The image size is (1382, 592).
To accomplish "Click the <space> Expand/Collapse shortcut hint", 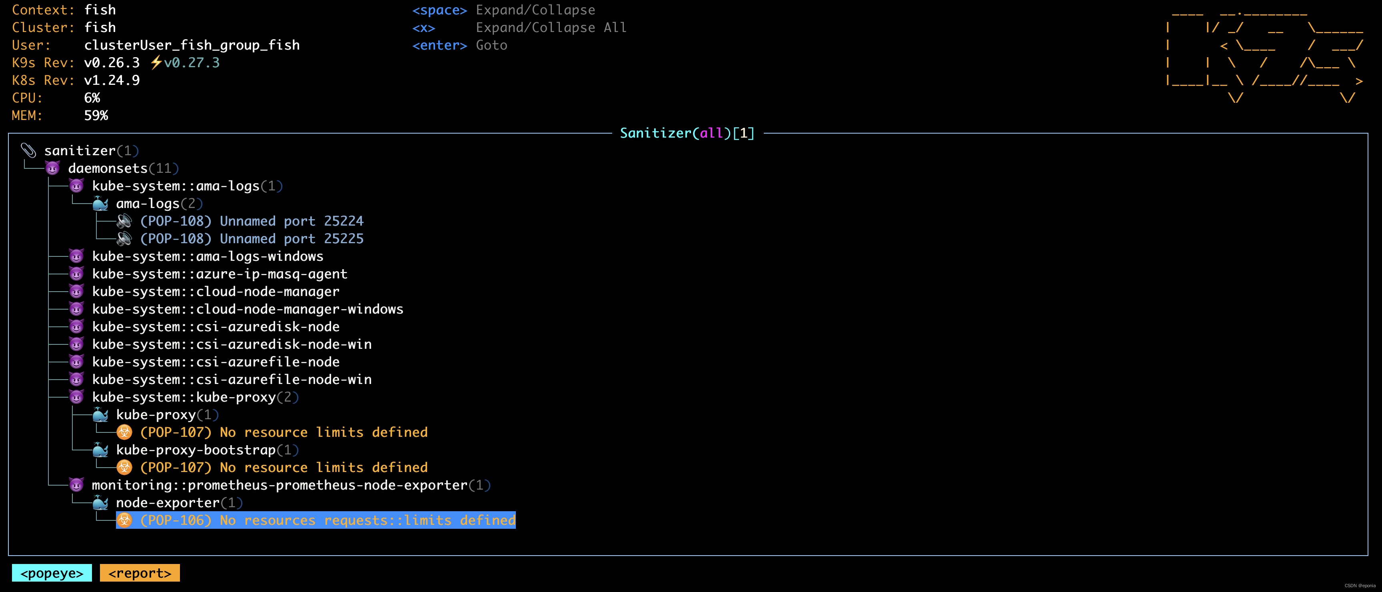I will (504, 10).
